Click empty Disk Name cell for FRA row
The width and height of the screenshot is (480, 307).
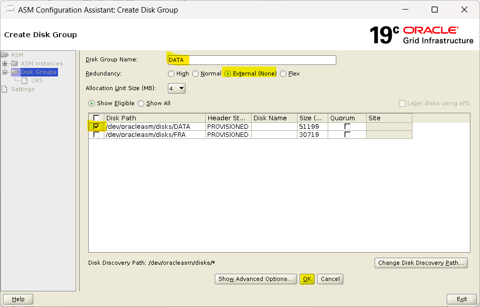click(274, 135)
